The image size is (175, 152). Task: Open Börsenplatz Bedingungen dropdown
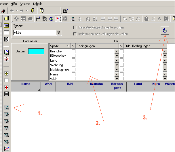(117, 56)
